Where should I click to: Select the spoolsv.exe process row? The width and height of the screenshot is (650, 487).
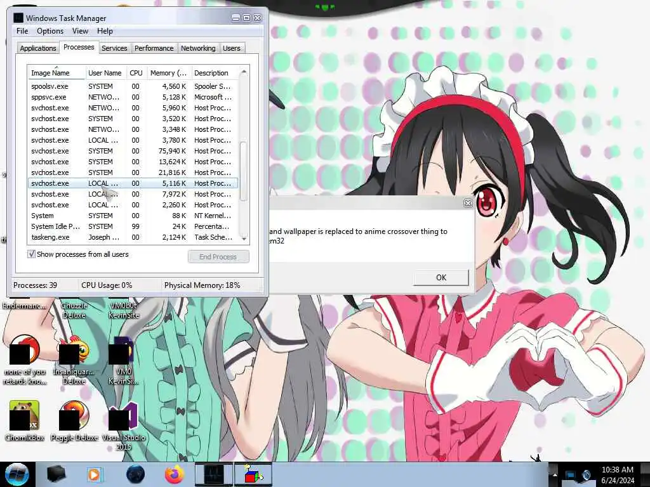(x=133, y=86)
